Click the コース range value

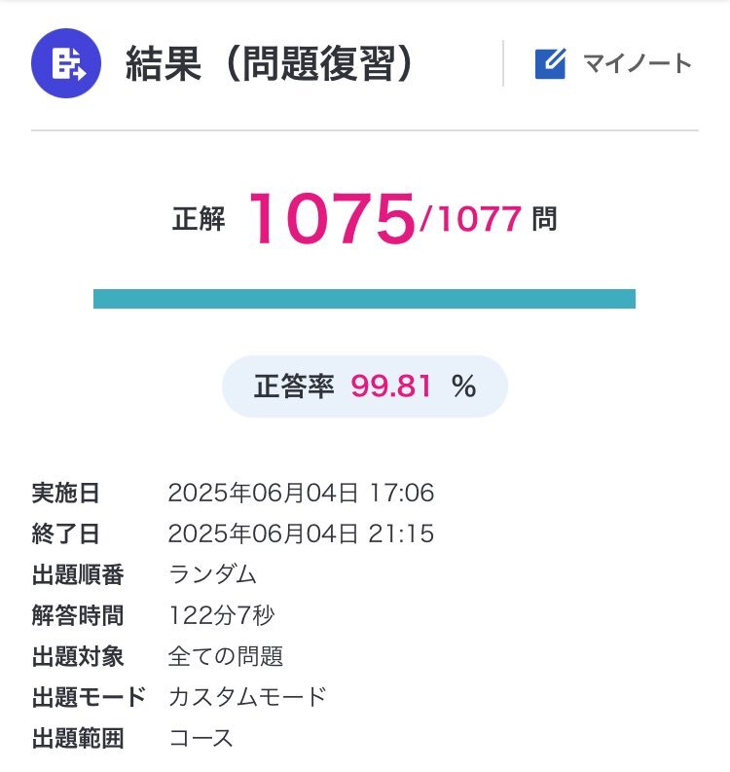coord(201,739)
